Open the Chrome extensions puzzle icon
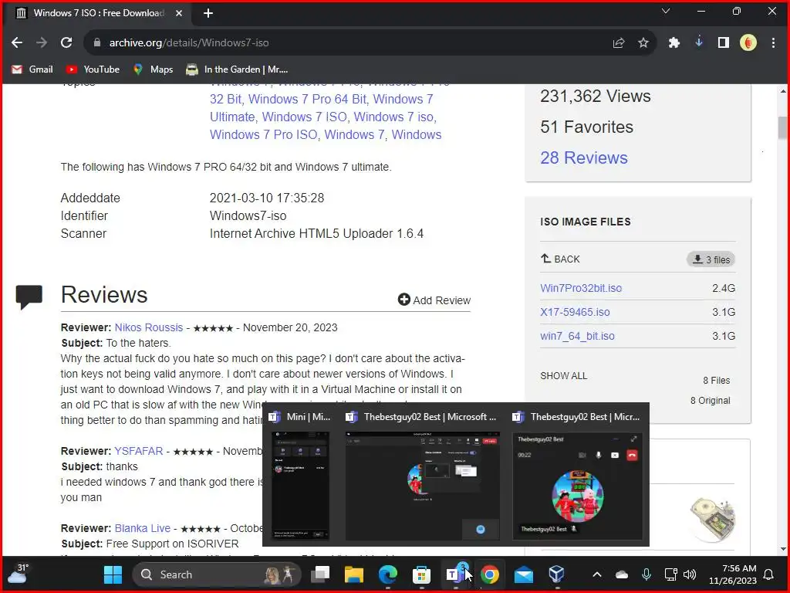 click(x=674, y=43)
